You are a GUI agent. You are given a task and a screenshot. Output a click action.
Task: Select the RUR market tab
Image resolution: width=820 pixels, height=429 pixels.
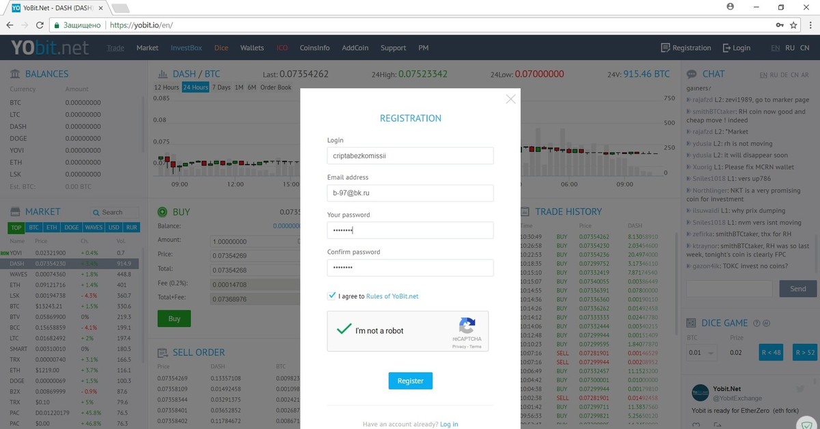click(131, 227)
